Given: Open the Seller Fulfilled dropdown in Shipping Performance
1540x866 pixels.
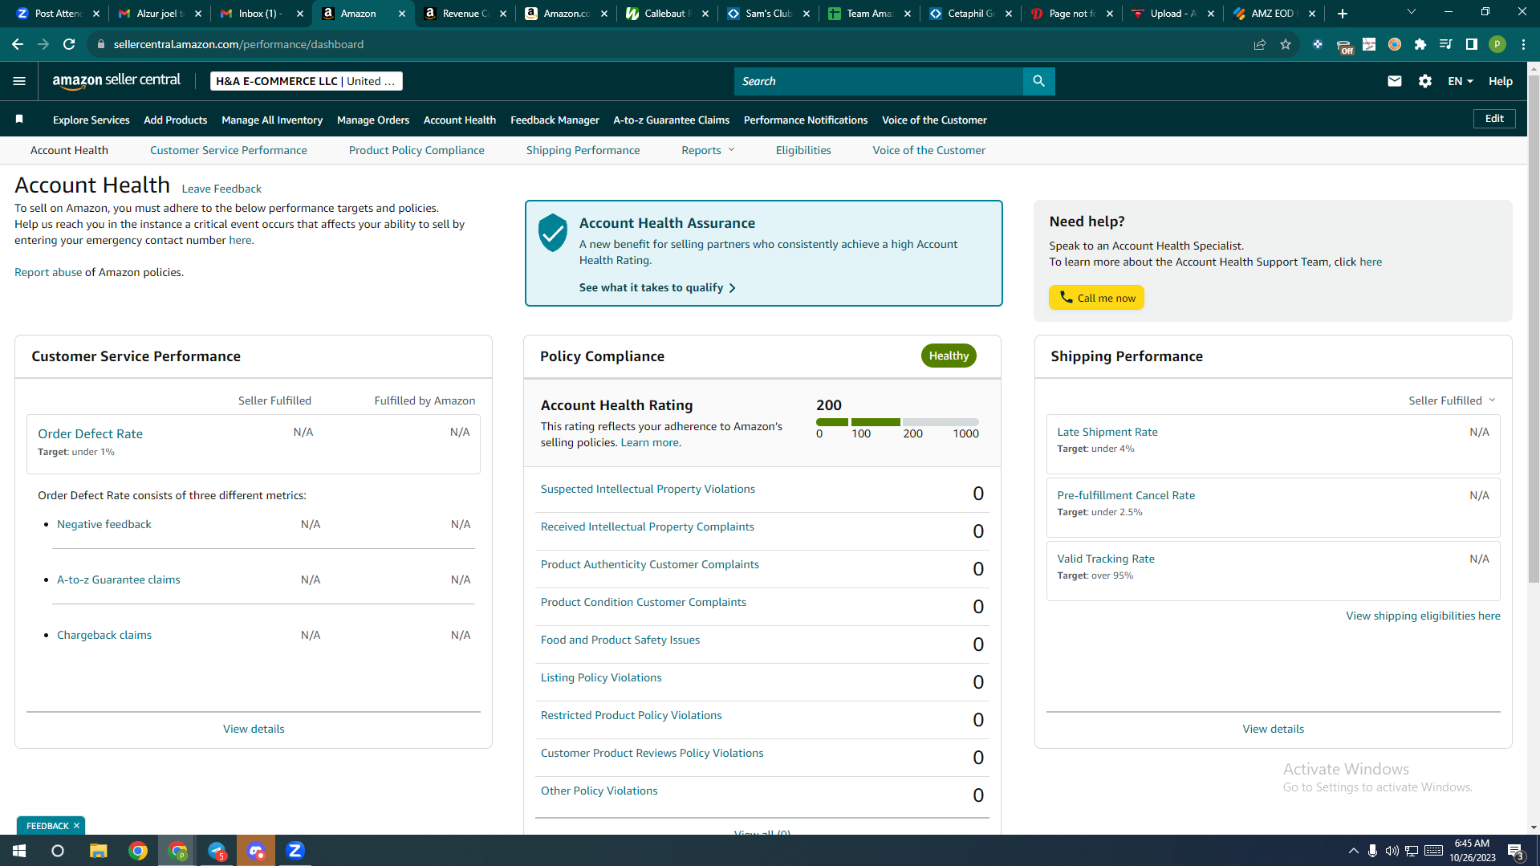Looking at the screenshot, I should point(1452,400).
